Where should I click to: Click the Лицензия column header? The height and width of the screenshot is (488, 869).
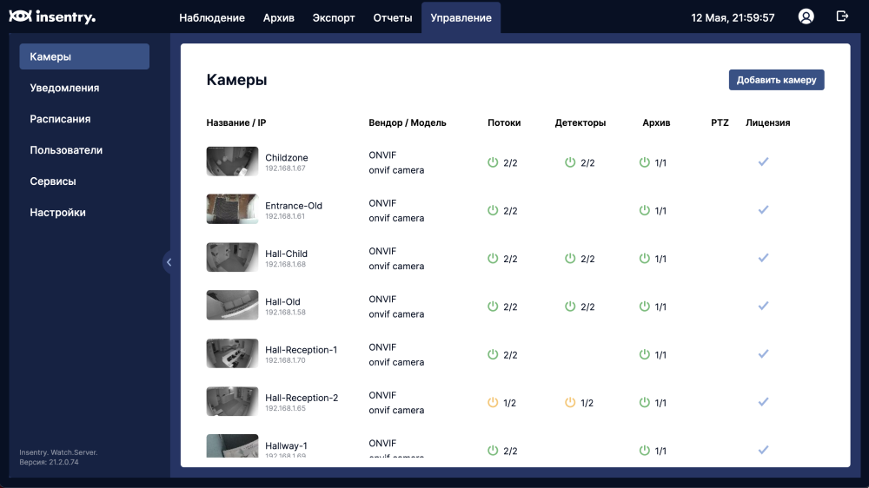(767, 122)
